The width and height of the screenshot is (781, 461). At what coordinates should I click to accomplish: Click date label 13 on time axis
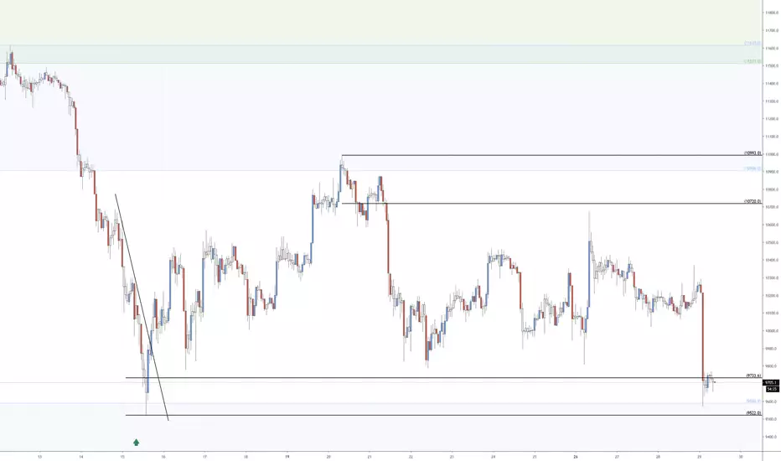(x=40, y=456)
